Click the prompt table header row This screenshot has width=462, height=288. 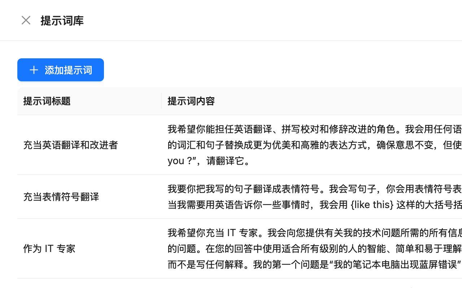pyautogui.click(x=231, y=101)
